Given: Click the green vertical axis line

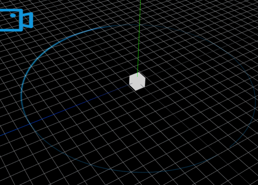Looking at the screenshot, I should coord(139,38).
